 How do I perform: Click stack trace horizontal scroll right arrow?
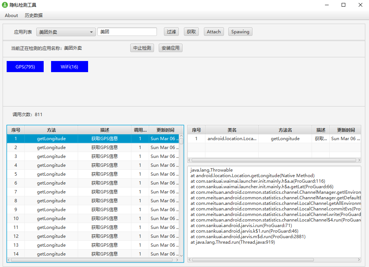coord(359,260)
